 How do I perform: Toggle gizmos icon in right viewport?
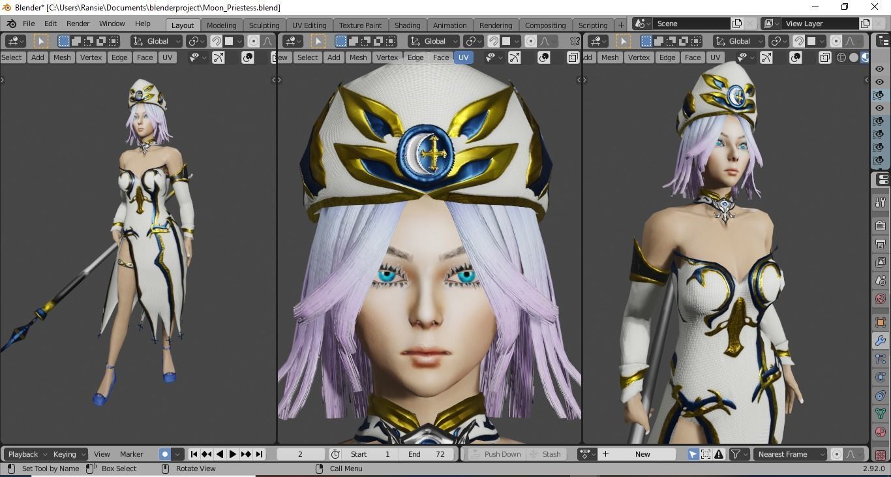tap(766, 57)
